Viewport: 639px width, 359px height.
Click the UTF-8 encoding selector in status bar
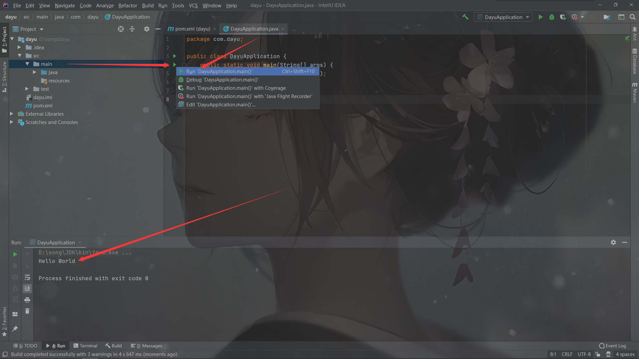(584, 354)
